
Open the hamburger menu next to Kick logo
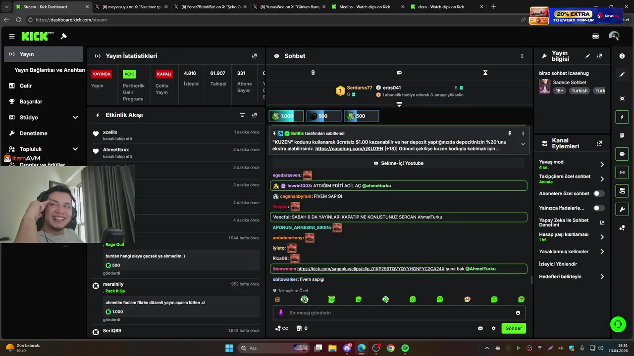[x=11, y=36]
